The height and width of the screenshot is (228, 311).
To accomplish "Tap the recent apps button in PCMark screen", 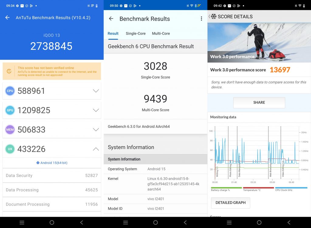I will 229,223.
